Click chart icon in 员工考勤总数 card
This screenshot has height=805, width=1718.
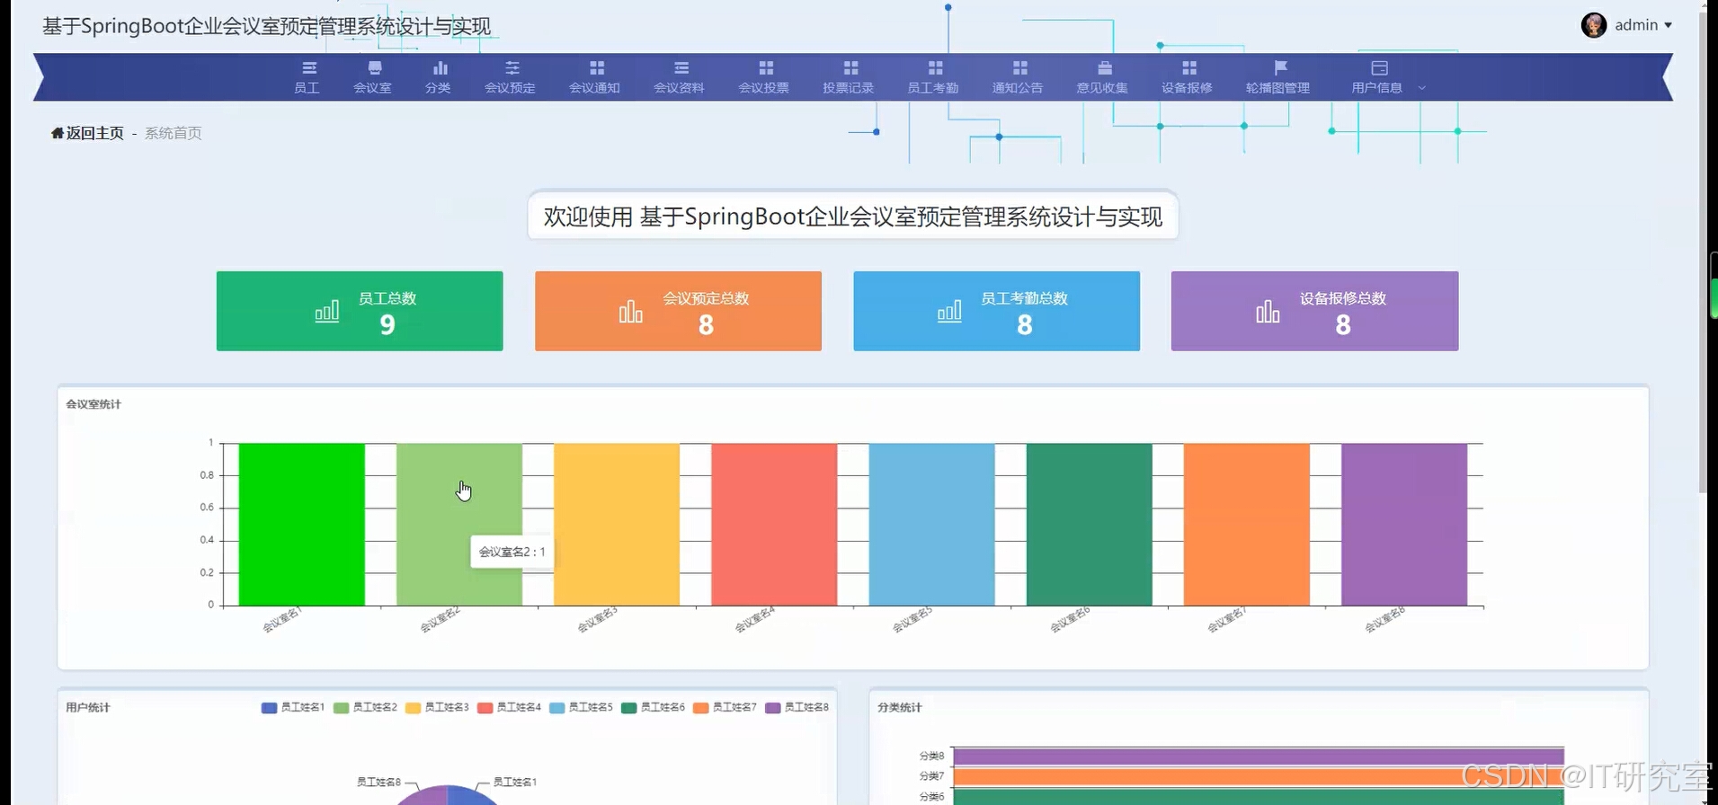click(x=949, y=311)
